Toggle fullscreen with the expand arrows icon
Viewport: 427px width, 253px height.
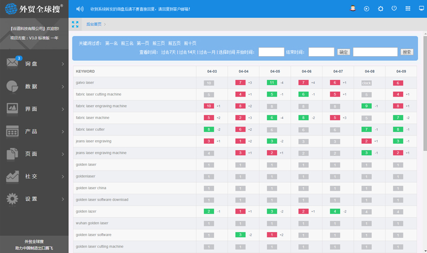[x=75, y=24]
